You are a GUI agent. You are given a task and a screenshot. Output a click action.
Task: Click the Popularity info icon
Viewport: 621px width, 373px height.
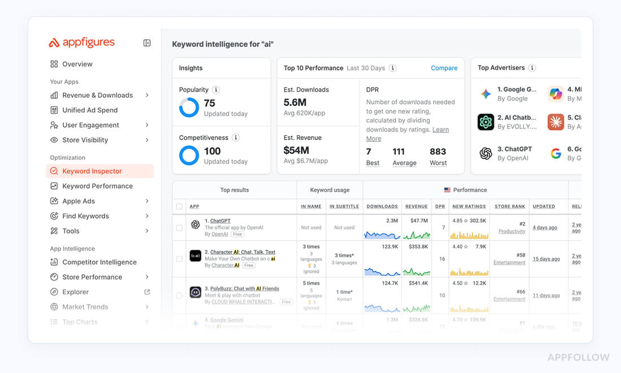(x=216, y=90)
